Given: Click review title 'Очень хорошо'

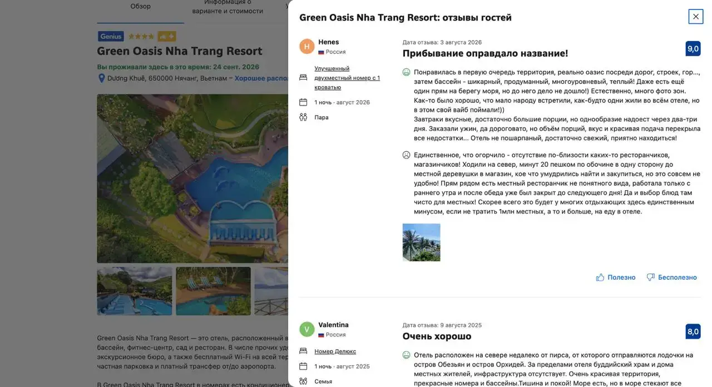Looking at the screenshot, I should [x=437, y=336].
